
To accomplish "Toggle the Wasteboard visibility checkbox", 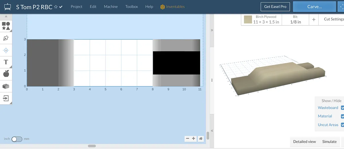I will [342, 108].
